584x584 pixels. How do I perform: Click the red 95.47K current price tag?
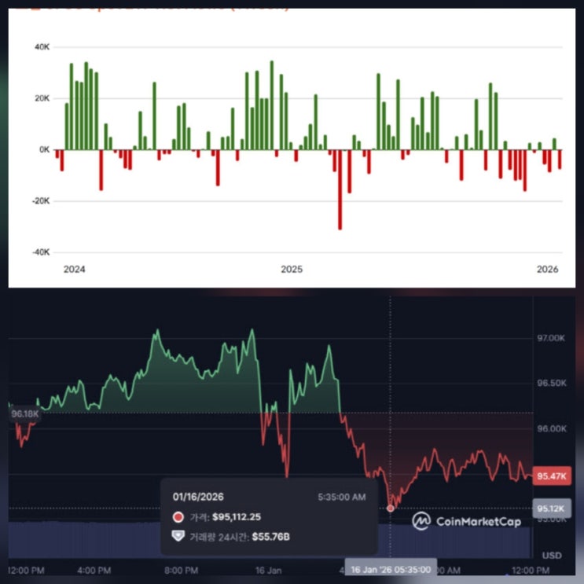coord(552,476)
